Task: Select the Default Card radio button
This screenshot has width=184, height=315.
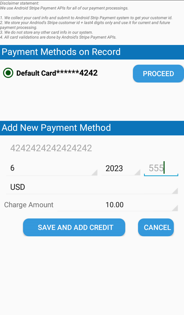Action: point(8,73)
